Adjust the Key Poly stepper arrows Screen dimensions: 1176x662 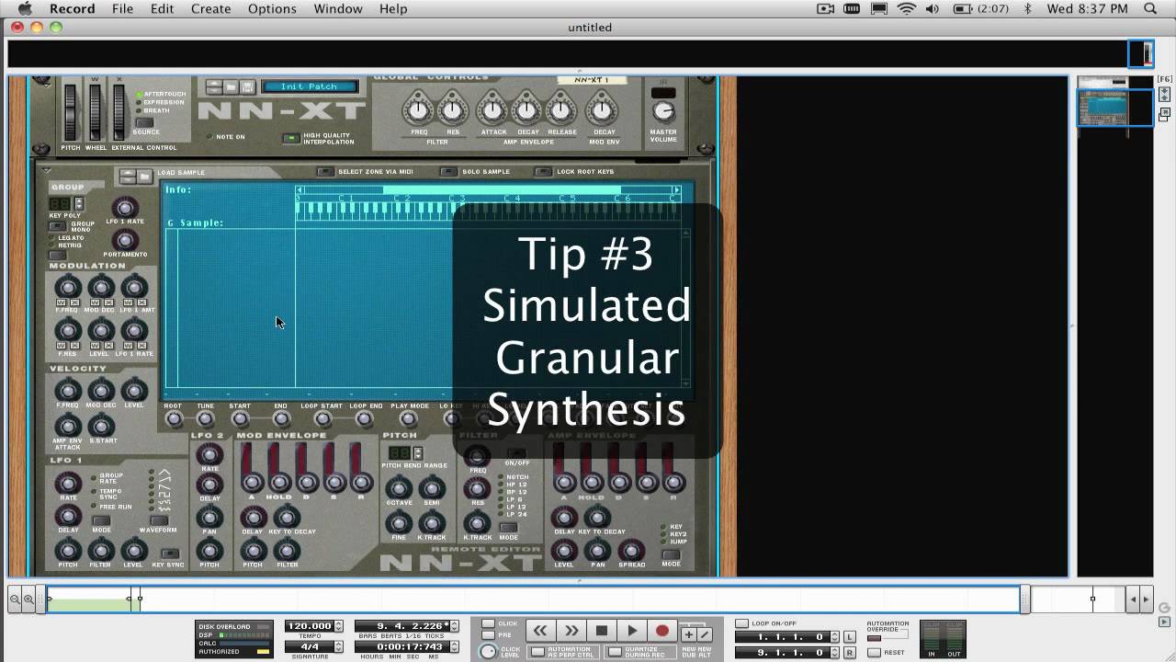click(79, 203)
